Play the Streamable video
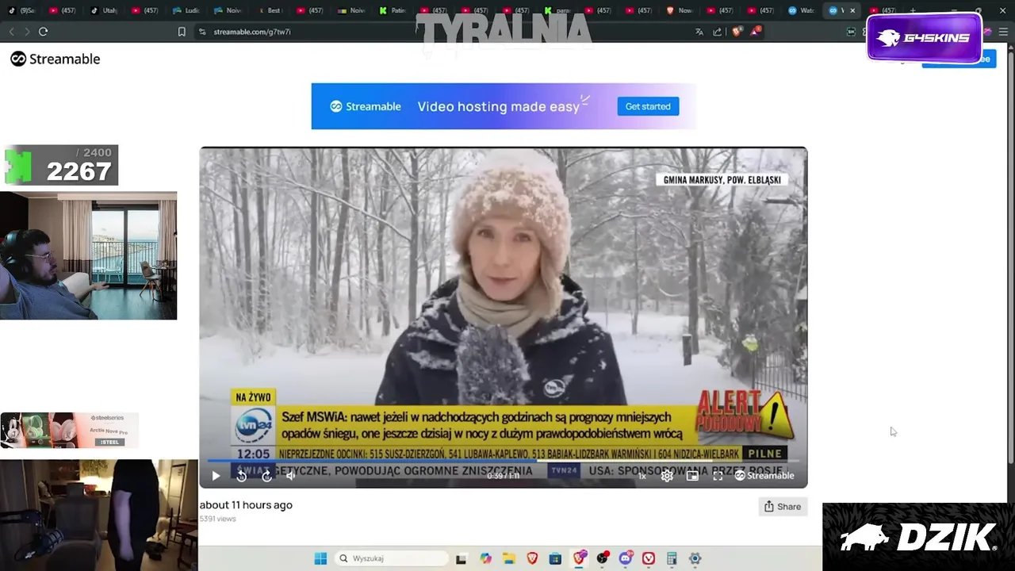This screenshot has width=1015, height=571. click(x=216, y=476)
